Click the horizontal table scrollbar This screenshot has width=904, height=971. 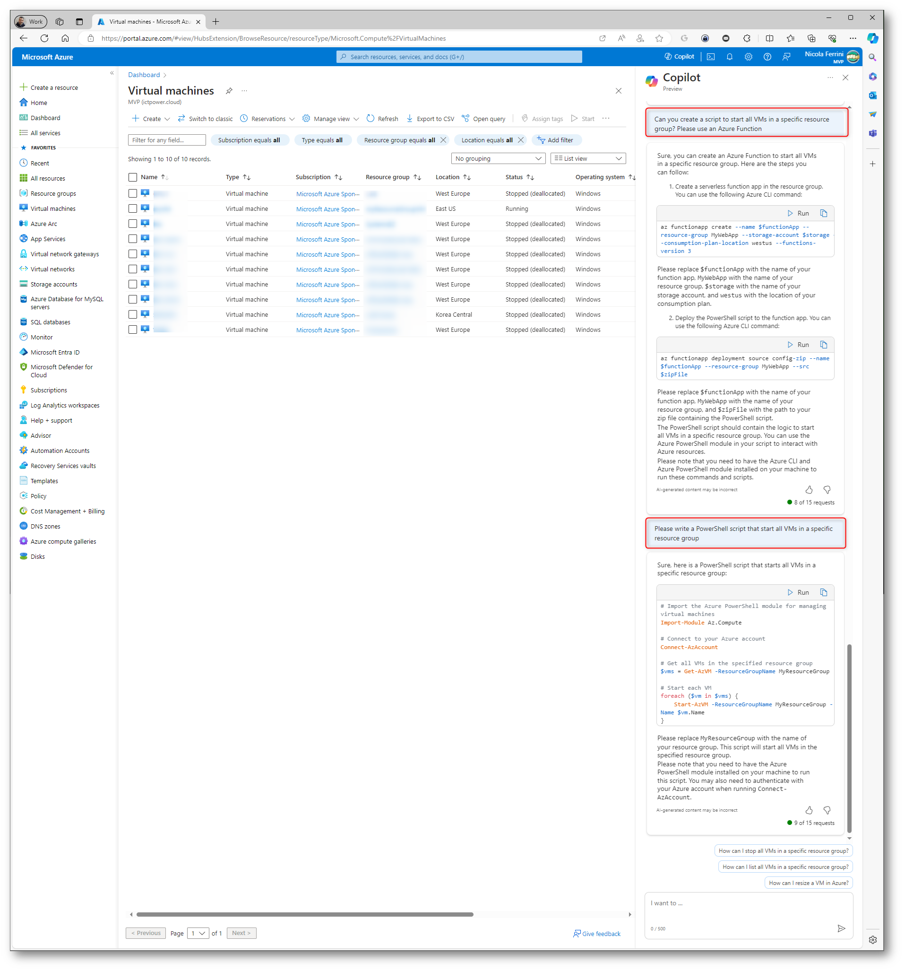[305, 914]
